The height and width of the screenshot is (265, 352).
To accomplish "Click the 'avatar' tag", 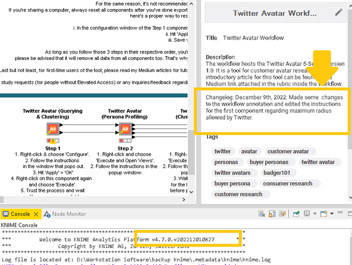I will 249,152.
